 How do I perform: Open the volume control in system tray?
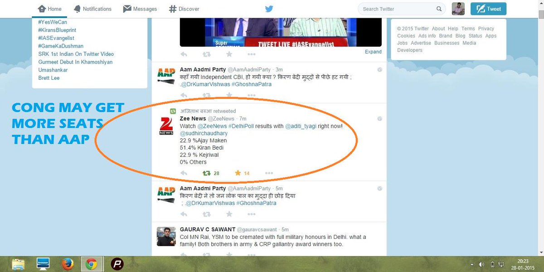click(x=481, y=264)
